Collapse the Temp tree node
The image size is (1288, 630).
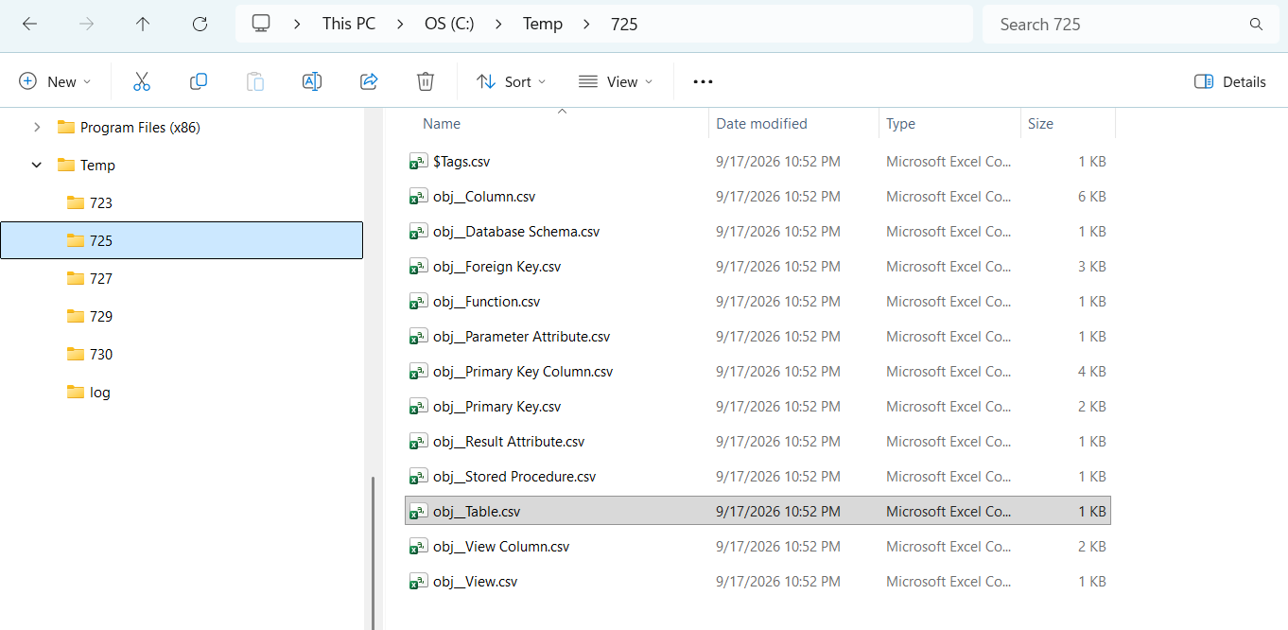[x=37, y=165]
